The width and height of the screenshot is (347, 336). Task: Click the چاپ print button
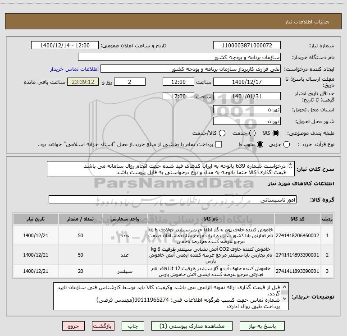point(133,326)
